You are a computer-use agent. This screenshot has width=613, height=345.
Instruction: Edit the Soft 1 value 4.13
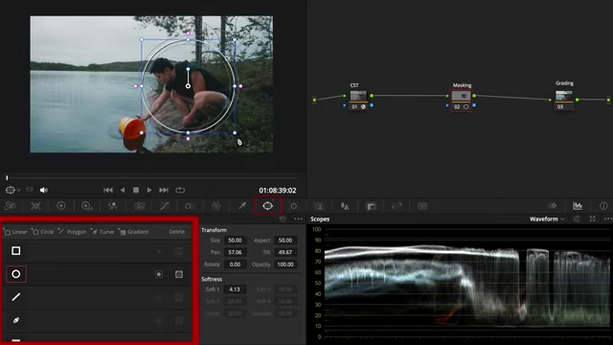[x=235, y=289]
